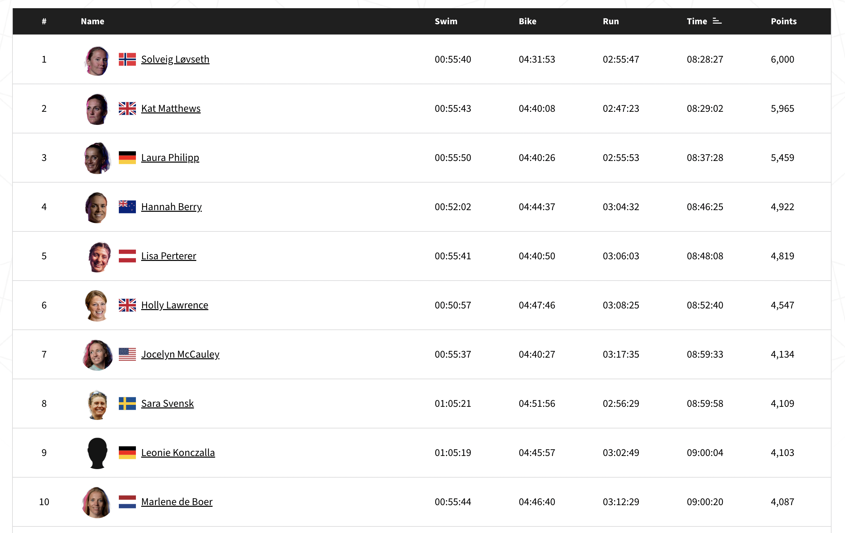Click Holly Lawrence's headshot
This screenshot has width=845, height=533.
97,306
